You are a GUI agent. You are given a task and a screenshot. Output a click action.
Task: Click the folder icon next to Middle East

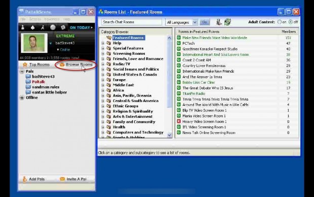109,85
